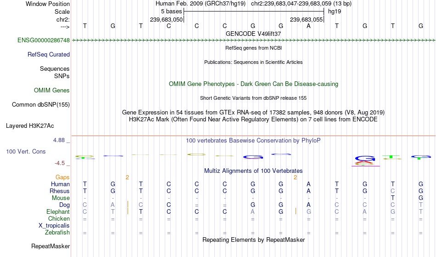Click the Window Position label

click(48, 4)
